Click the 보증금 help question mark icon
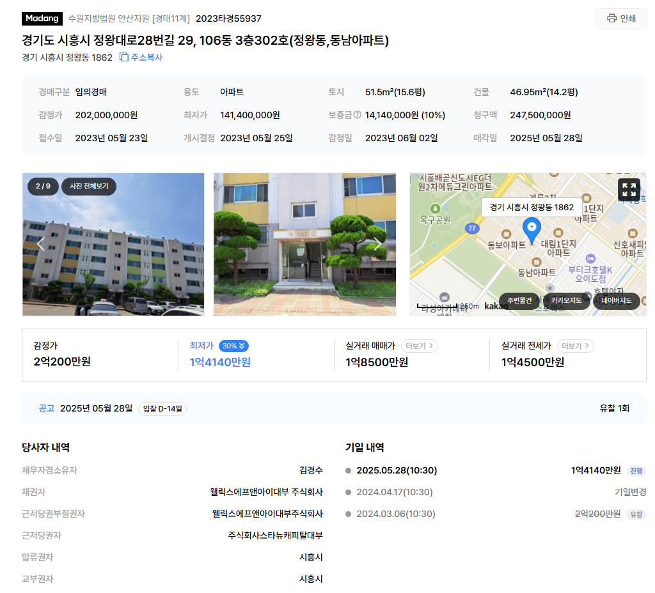 pos(357,115)
